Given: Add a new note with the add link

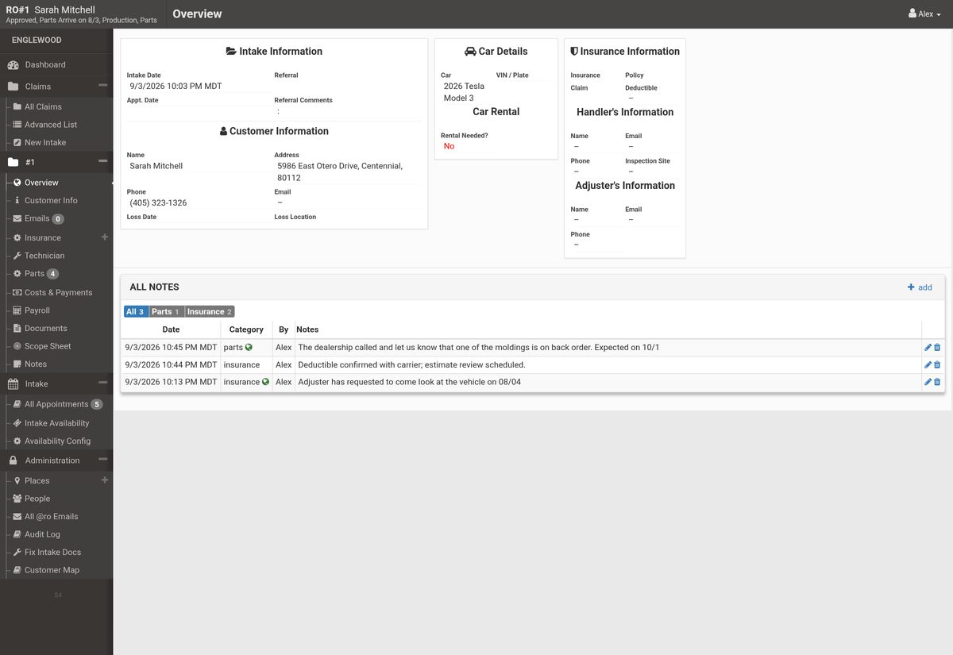Looking at the screenshot, I should coord(920,287).
